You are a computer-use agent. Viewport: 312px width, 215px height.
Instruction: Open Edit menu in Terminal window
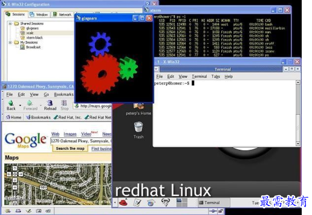click(171, 76)
